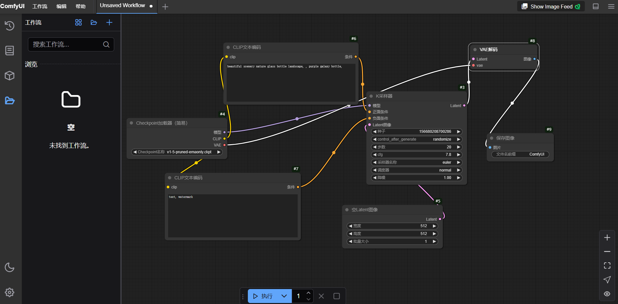Open settings gear icon
The width and height of the screenshot is (618, 304).
pos(9,292)
